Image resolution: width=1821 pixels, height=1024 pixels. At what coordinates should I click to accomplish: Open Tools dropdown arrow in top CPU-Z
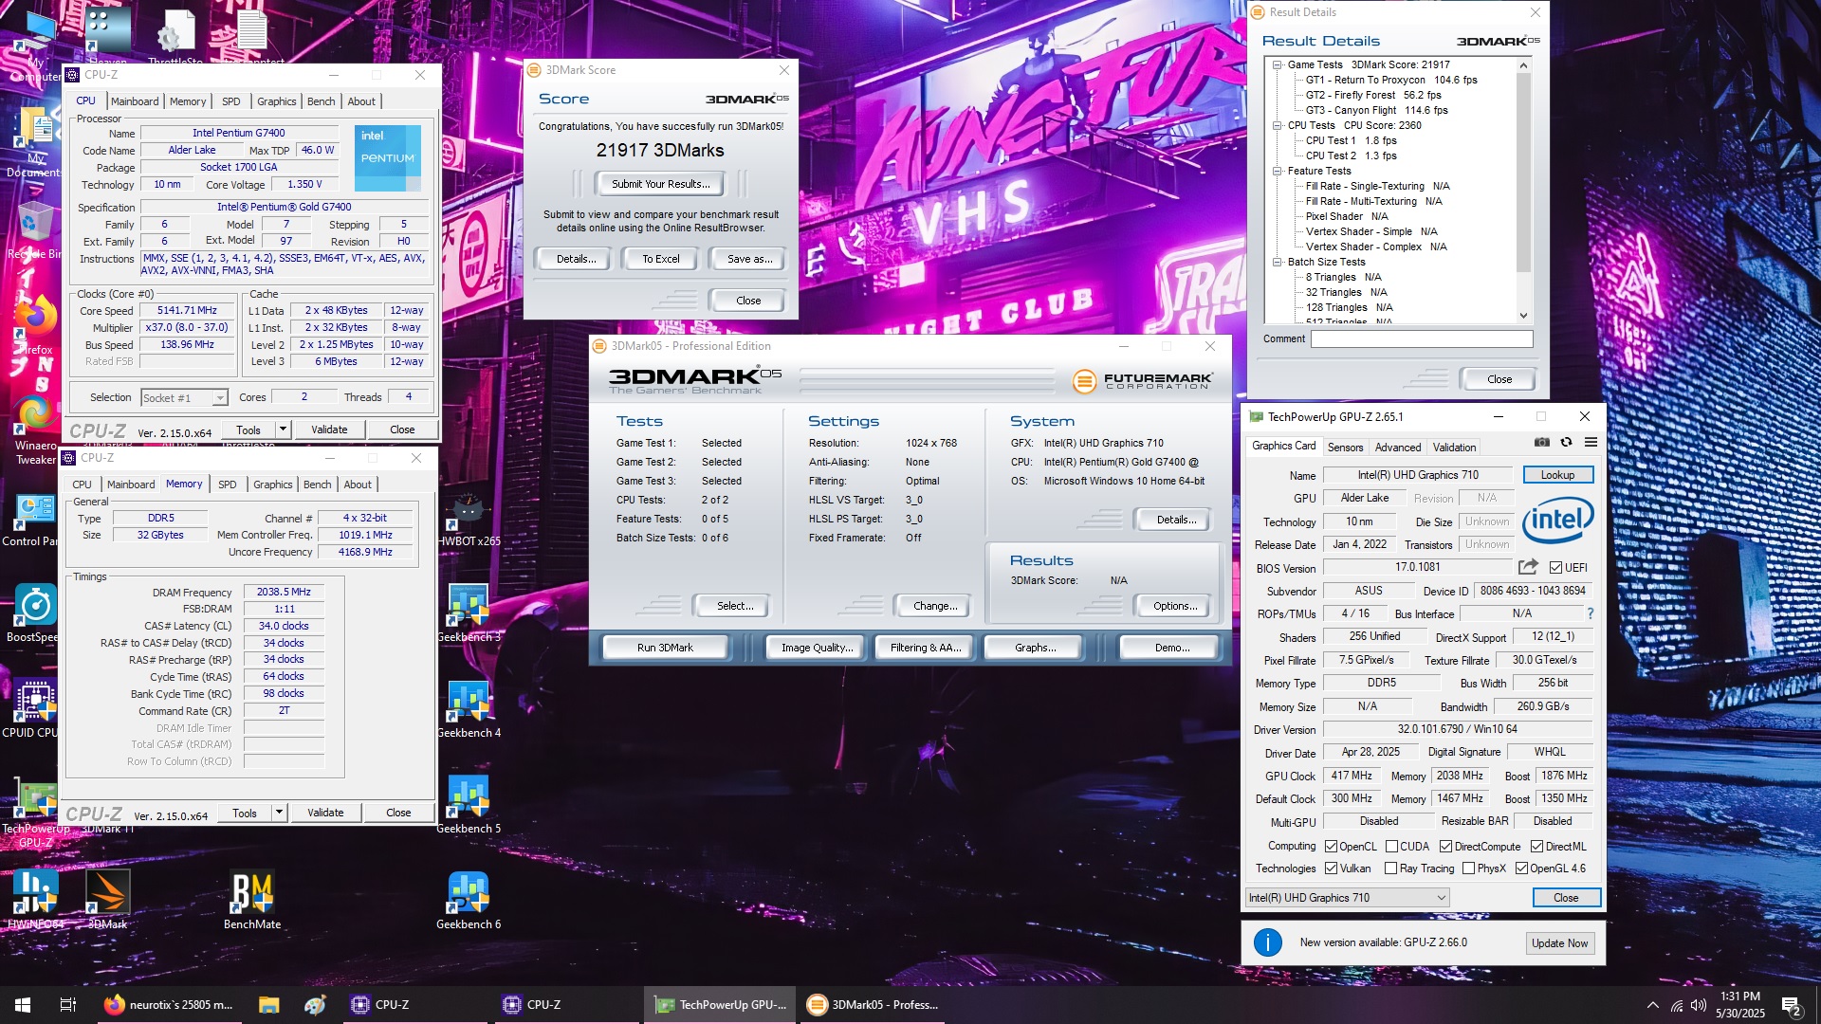[x=283, y=430]
